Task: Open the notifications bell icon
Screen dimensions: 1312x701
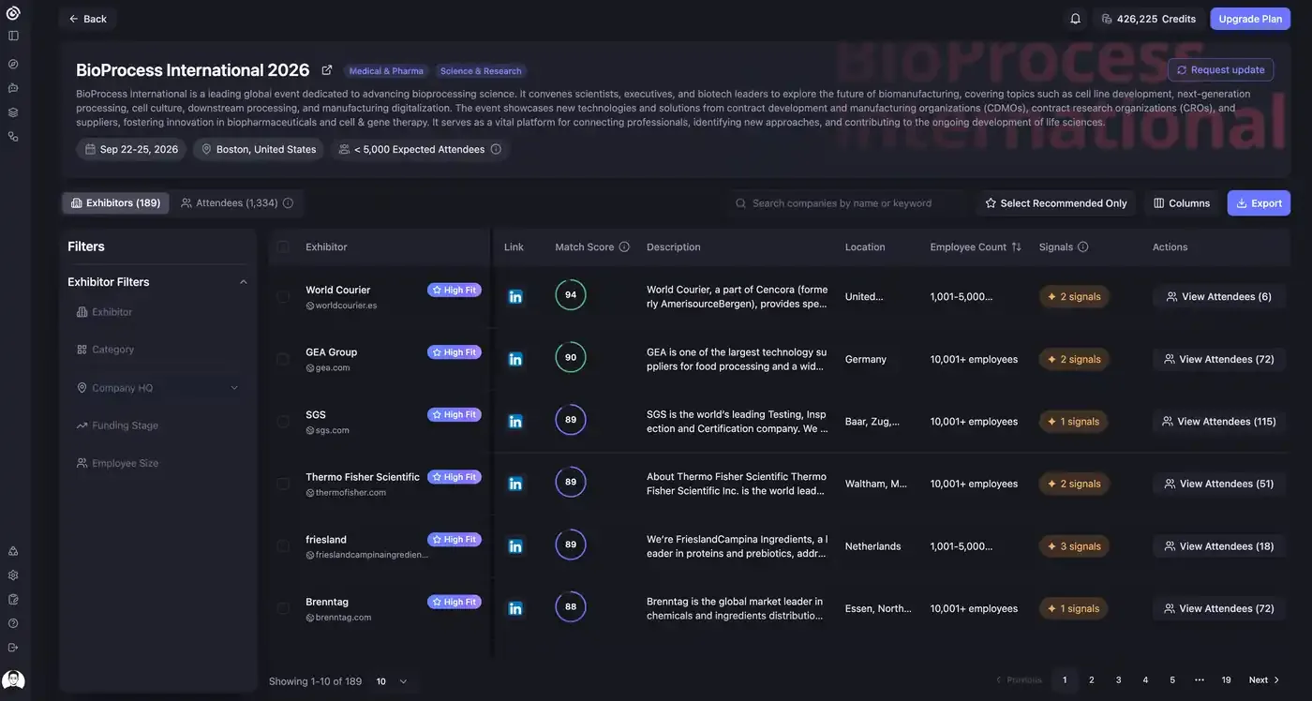Action: click(x=1075, y=19)
